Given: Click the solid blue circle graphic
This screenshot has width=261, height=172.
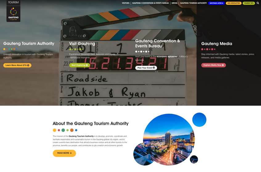Looking at the screenshot, I should click(199, 120).
